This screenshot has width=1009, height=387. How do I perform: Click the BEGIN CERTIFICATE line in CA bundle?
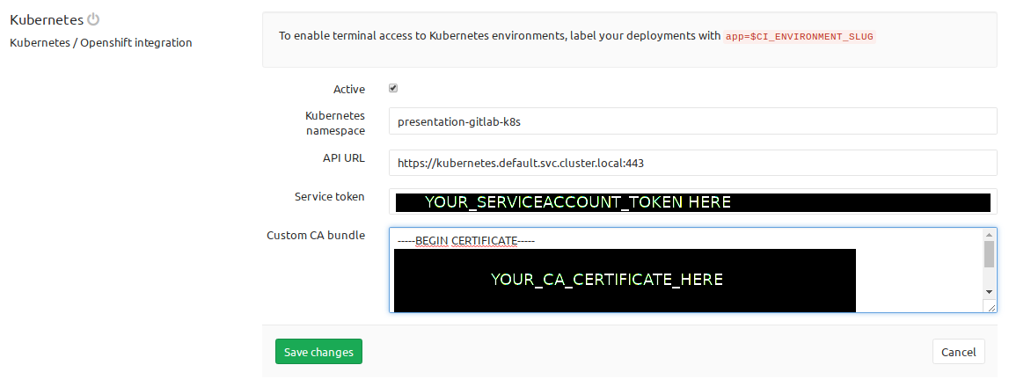tap(466, 241)
